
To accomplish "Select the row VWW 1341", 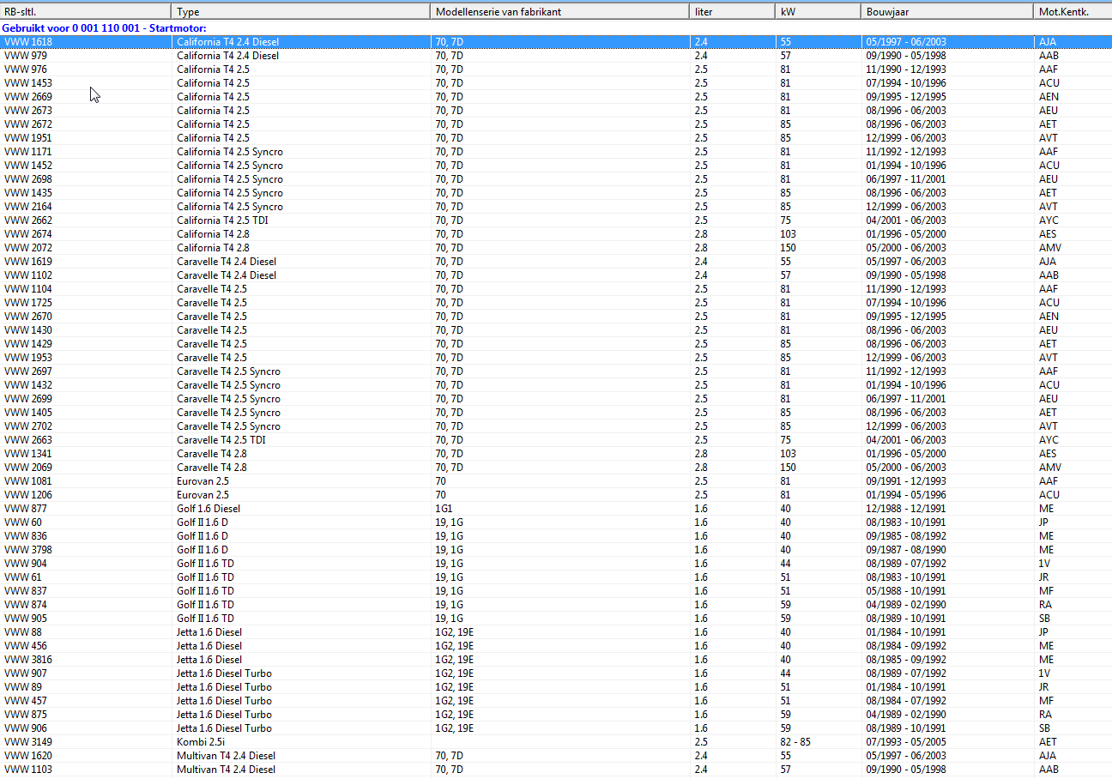I will click(556, 454).
